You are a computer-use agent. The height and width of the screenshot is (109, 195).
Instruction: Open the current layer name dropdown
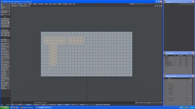point(136,4)
